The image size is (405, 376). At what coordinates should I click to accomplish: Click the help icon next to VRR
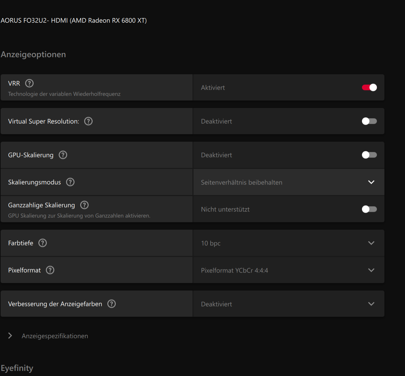click(x=29, y=83)
